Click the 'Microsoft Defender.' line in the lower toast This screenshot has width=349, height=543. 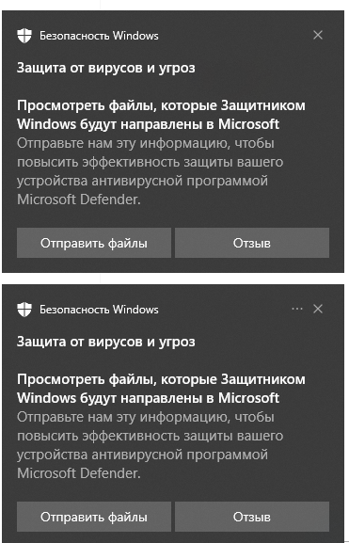pyautogui.click(x=79, y=473)
